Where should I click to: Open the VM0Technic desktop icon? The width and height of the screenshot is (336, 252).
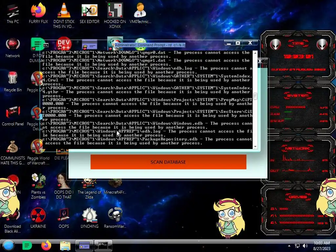[x=140, y=13]
